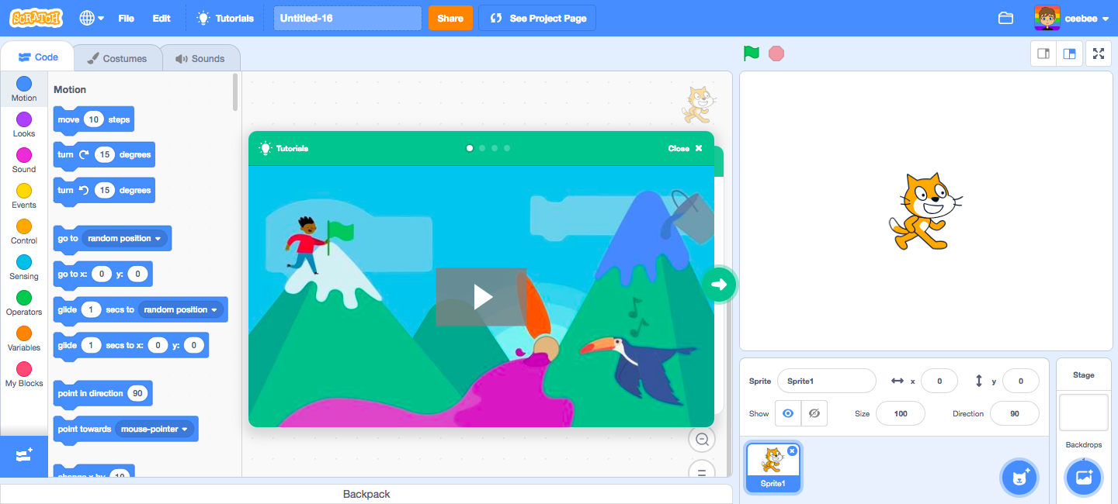Click the Share button
1118x504 pixels.
450,17
